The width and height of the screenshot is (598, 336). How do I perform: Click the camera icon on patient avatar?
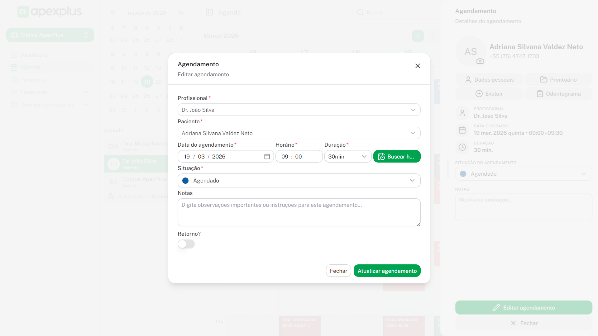(x=480, y=61)
